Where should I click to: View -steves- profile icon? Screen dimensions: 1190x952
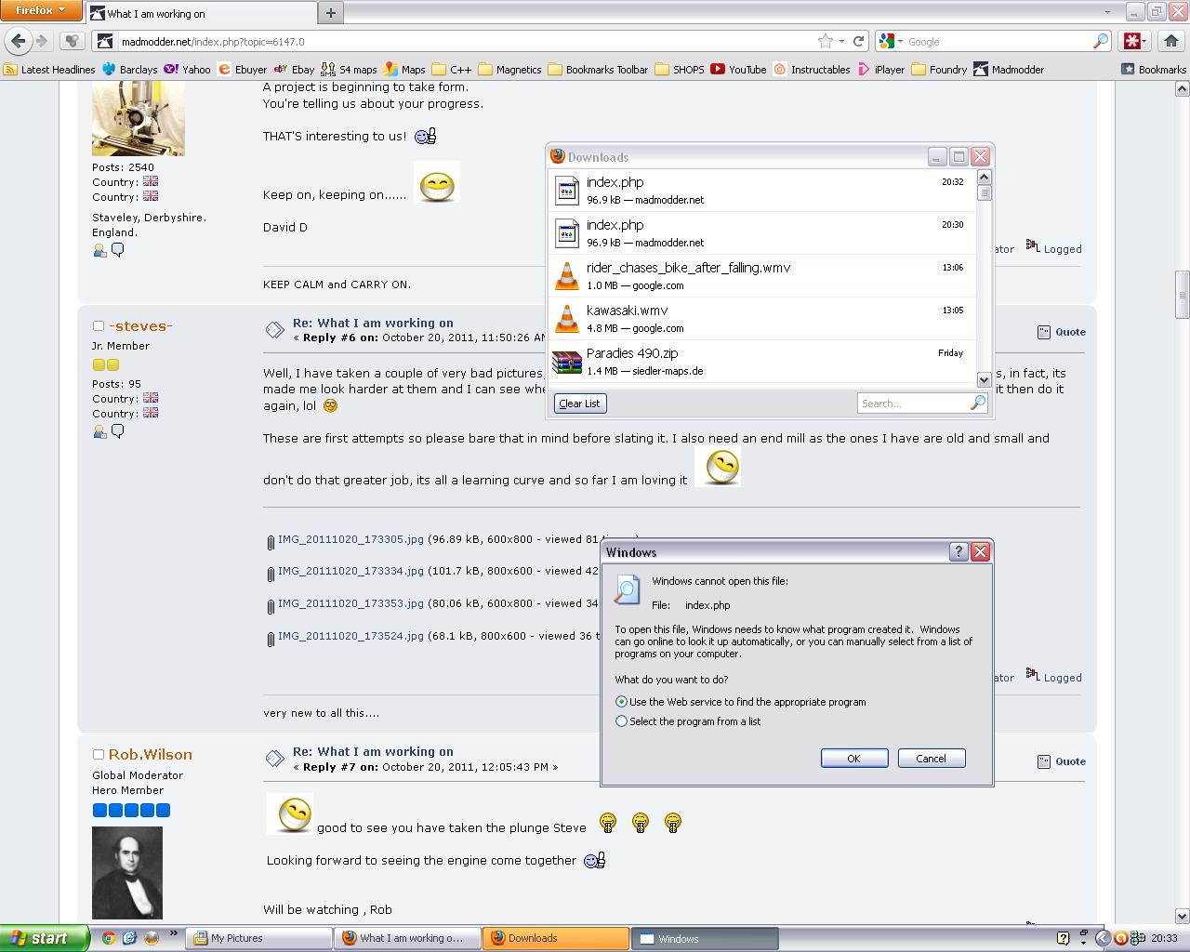[x=99, y=431]
